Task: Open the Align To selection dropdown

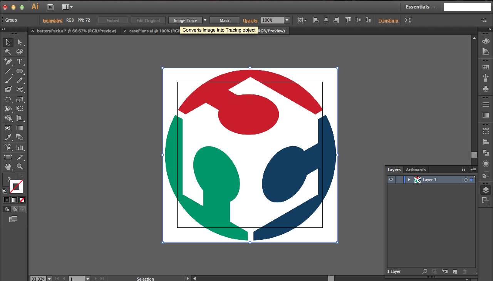Action: pyautogui.click(x=302, y=20)
